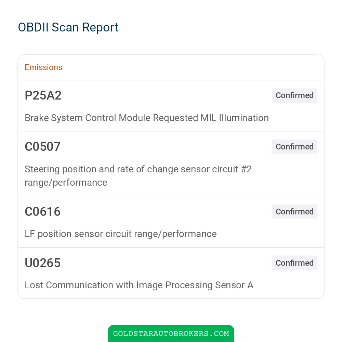This screenshot has width=342, height=342.
Task: Open the C0616 trouble code
Action: pos(42,212)
